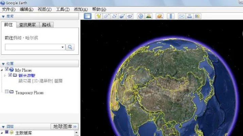
Task: Open the 觀光游覽 link
Action: tap(27, 75)
